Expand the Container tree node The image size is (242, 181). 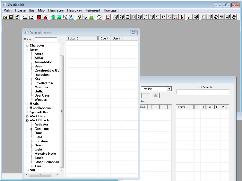click(x=32, y=129)
